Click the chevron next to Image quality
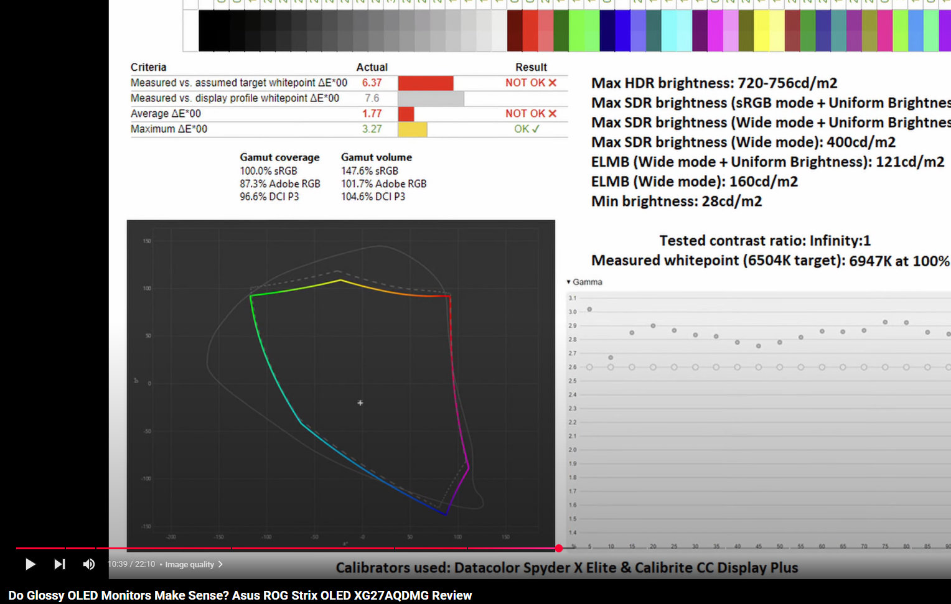Image resolution: width=951 pixels, height=604 pixels. 220,564
